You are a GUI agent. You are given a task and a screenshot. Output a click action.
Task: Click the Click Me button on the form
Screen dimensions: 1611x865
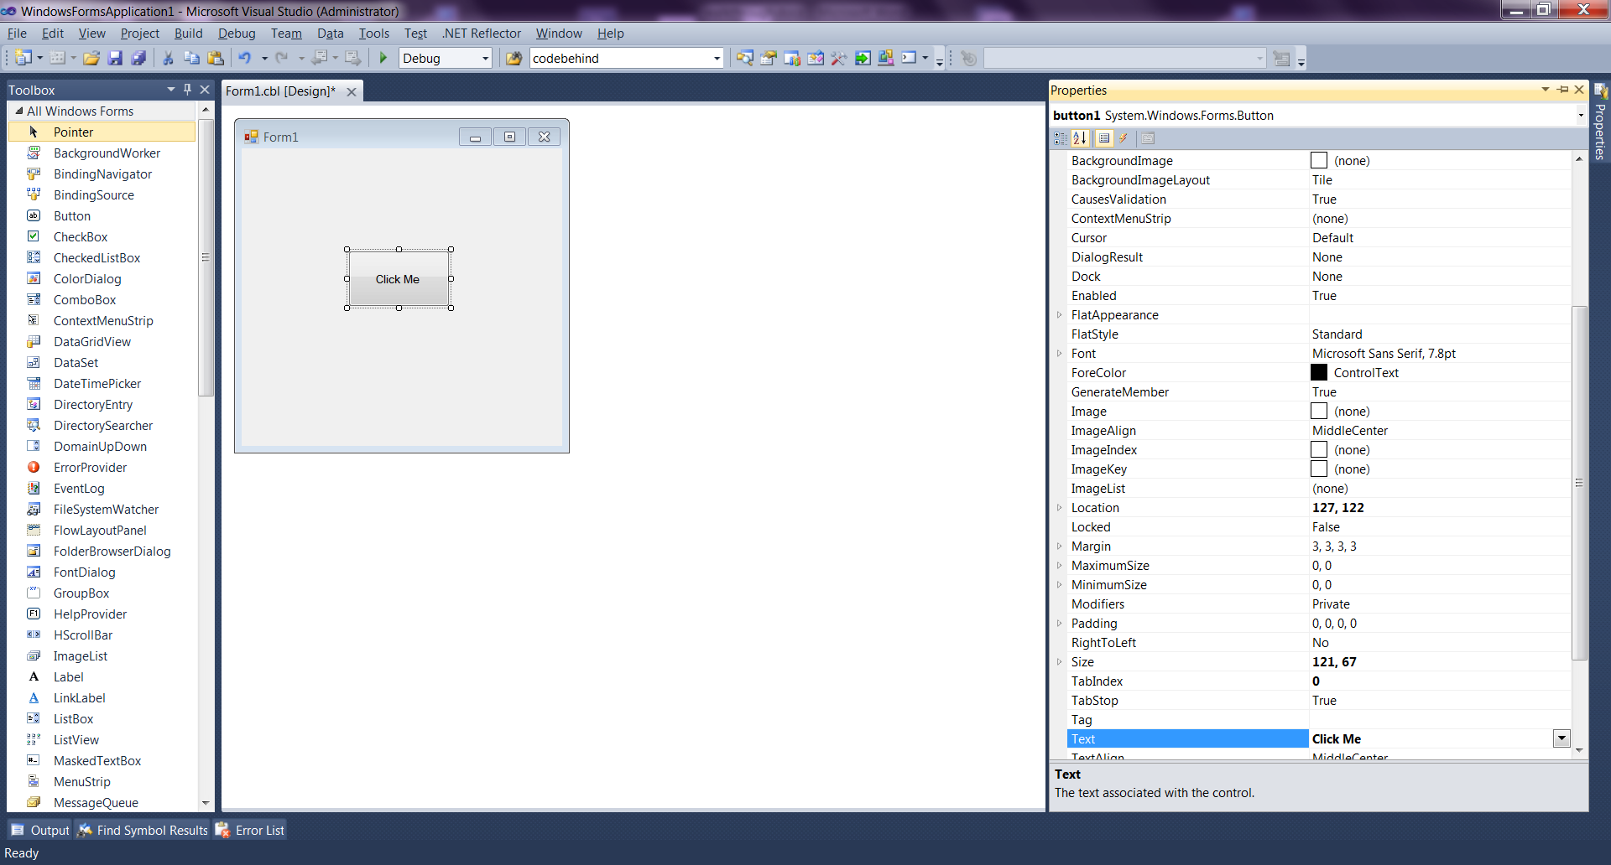click(399, 279)
